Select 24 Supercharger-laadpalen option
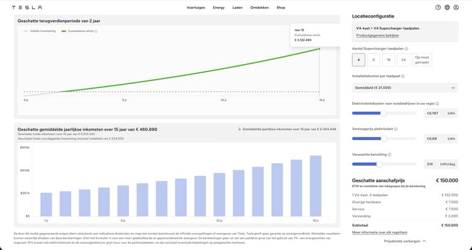Viewport: 472px width, 250px height. coord(403,60)
